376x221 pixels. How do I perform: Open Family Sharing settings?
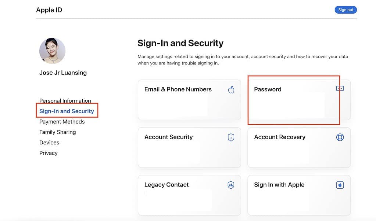(57, 132)
